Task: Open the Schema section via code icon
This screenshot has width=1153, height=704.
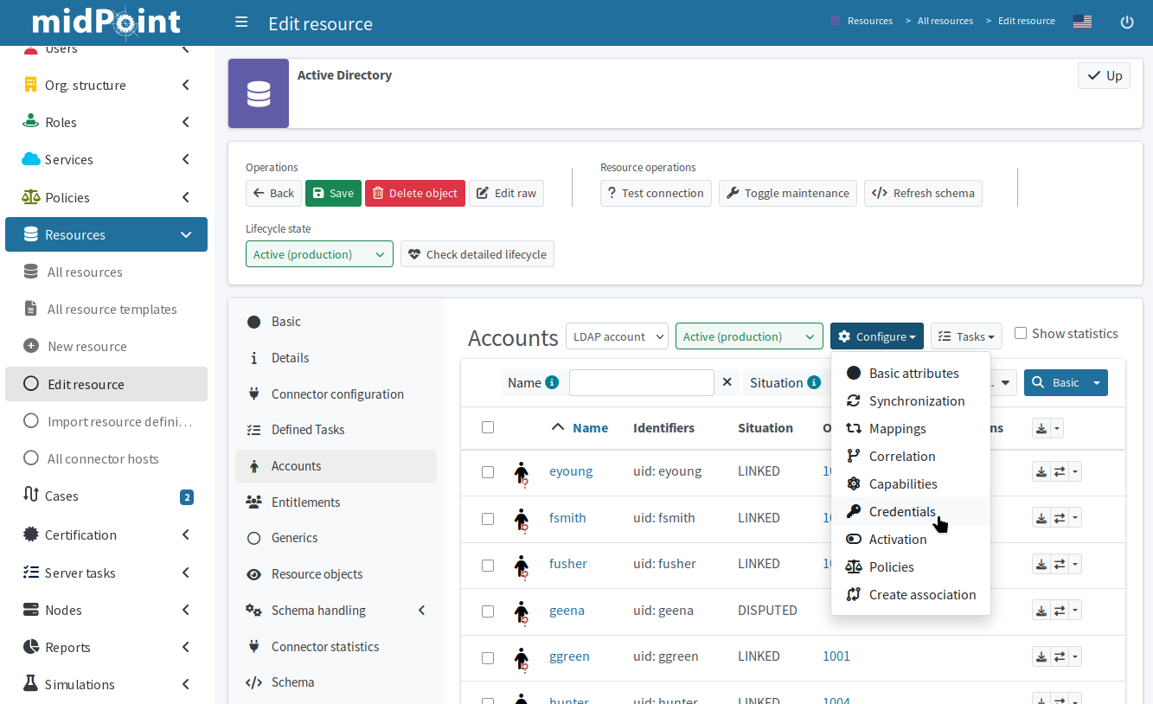Action: pyautogui.click(x=253, y=682)
